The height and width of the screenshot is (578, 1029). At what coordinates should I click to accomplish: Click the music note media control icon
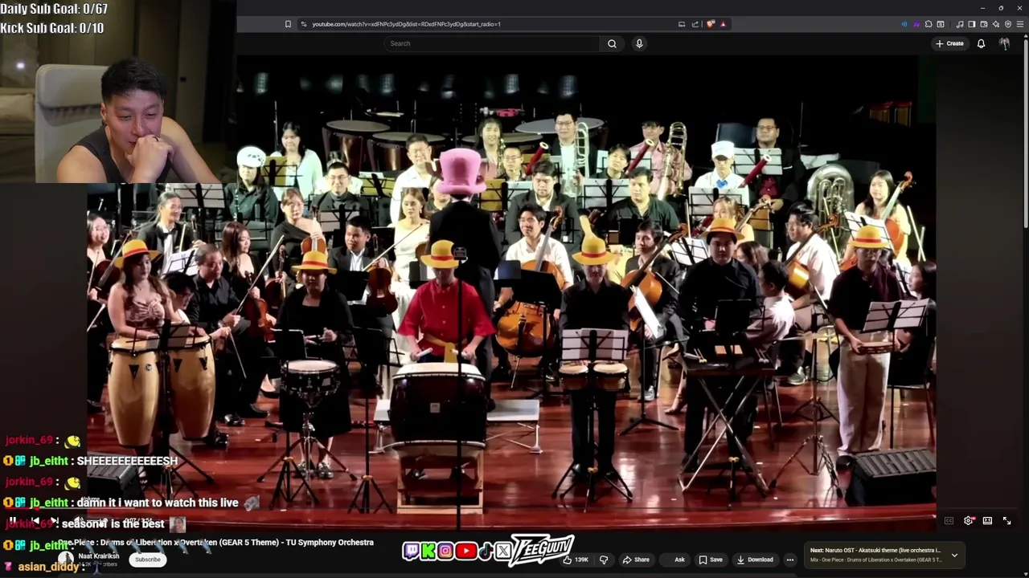point(960,24)
